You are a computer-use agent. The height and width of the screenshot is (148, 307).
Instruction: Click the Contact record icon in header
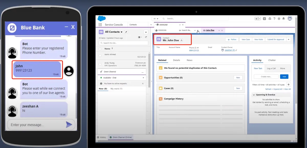click(x=159, y=39)
